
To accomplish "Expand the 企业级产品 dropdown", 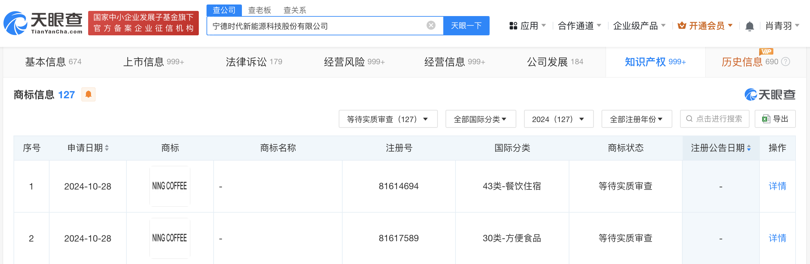I will click(639, 26).
